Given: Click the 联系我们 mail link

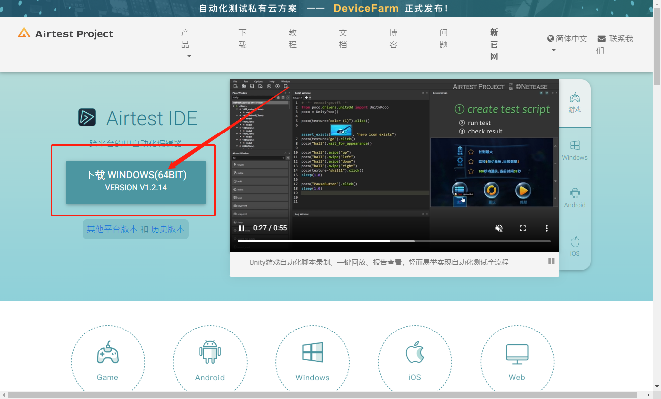Looking at the screenshot, I should [x=615, y=44].
